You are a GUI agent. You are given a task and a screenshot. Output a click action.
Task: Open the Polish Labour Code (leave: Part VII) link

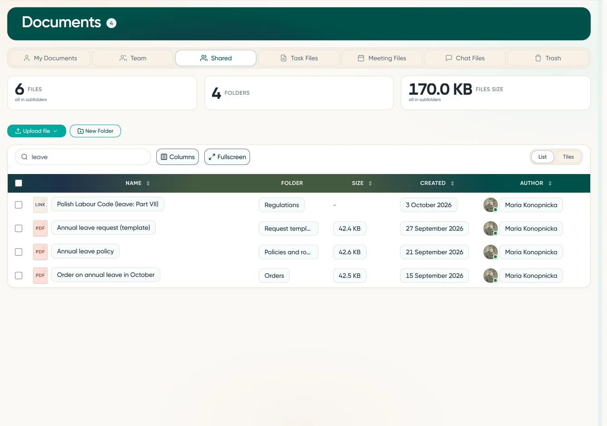tap(108, 204)
